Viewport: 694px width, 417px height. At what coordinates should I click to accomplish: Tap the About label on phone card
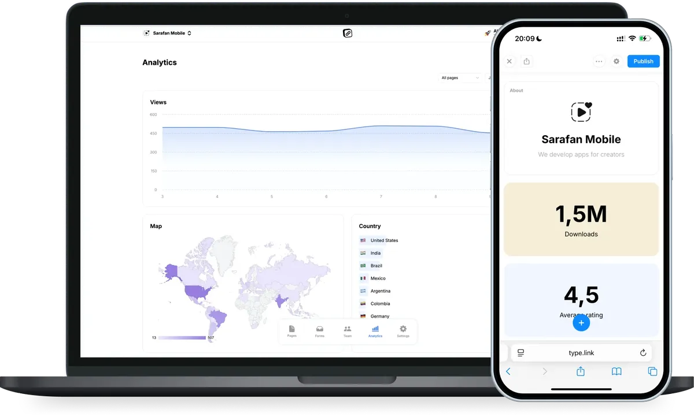tap(516, 91)
